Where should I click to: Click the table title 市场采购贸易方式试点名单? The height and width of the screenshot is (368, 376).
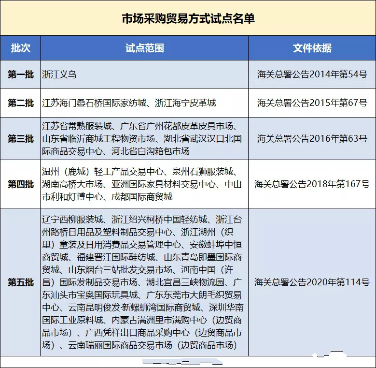point(188,19)
